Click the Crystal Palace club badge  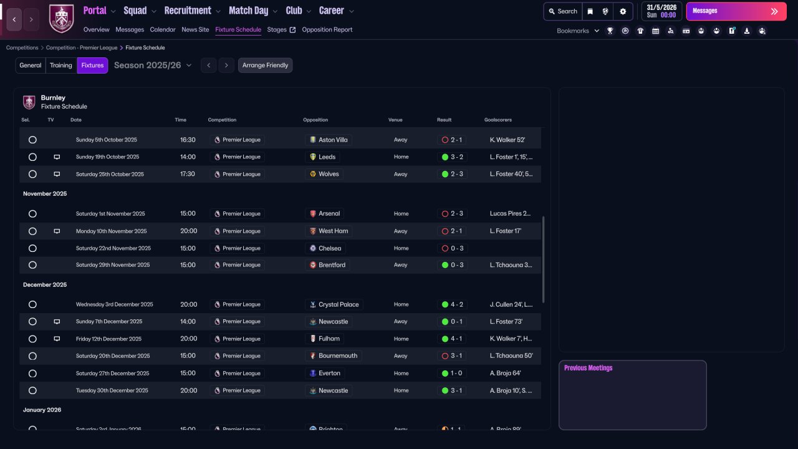coord(312,305)
